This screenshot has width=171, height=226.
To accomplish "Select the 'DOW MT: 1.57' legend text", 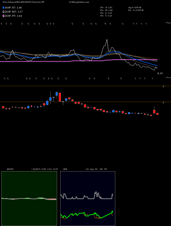I will pyautogui.click(x=14, y=12).
